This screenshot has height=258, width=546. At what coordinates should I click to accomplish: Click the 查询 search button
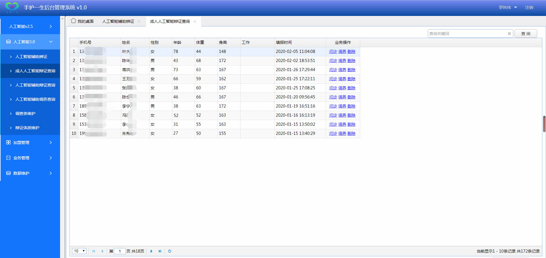(x=526, y=34)
